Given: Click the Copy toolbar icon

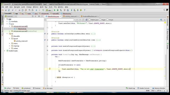Looking at the screenshot, I should 23,10.
